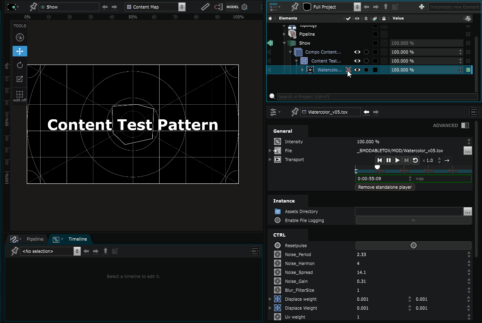The image size is (482, 323).
Task: Pin the viewport next to Show field
Action: (x=33, y=7)
